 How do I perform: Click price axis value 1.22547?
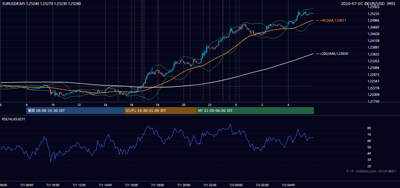(x=373, y=81)
